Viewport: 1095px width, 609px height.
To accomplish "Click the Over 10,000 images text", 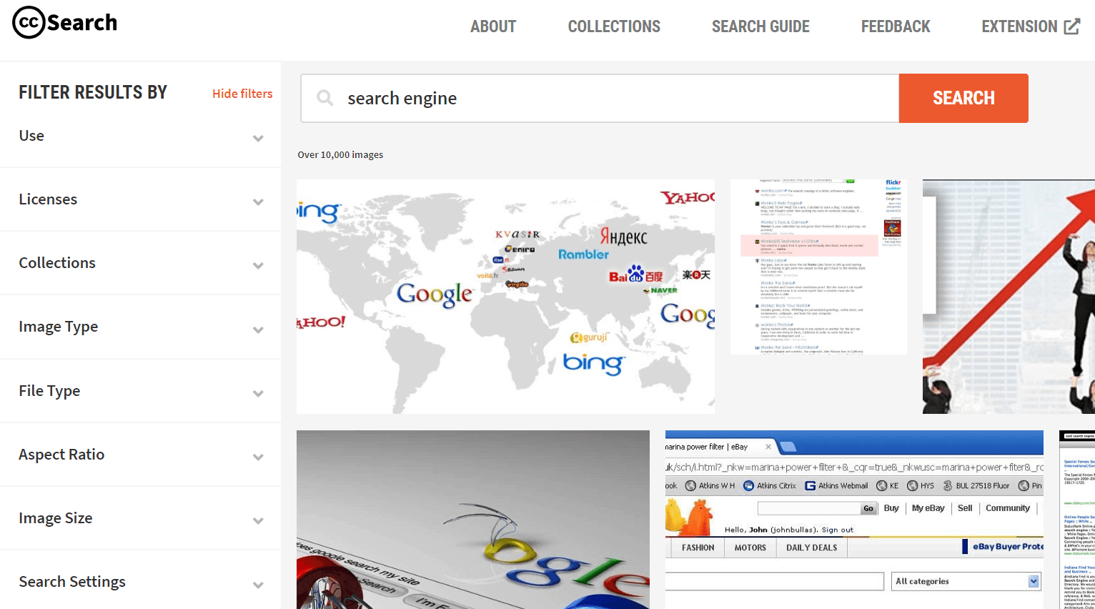I will click(340, 154).
